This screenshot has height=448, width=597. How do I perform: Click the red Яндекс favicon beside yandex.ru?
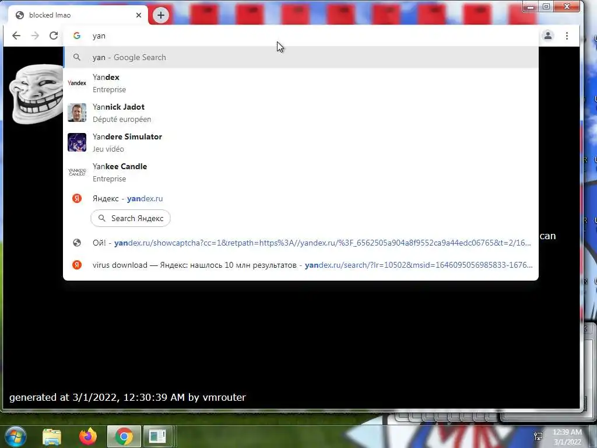click(77, 198)
